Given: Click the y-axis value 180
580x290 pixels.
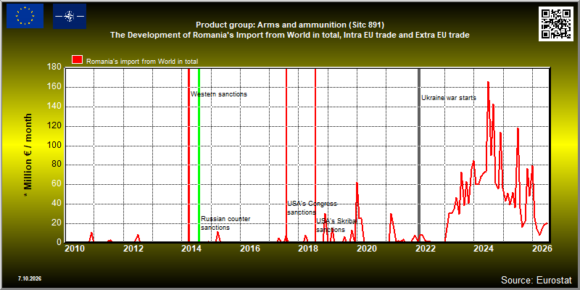Looking at the screenshot, I should [x=54, y=67].
